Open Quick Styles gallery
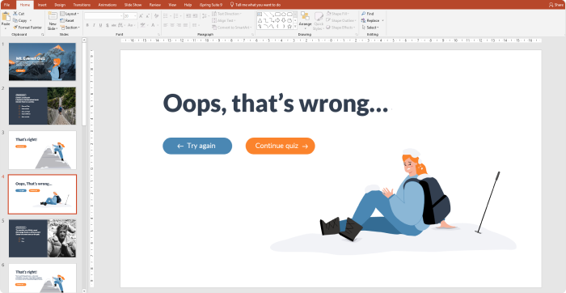 (x=319, y=21)
